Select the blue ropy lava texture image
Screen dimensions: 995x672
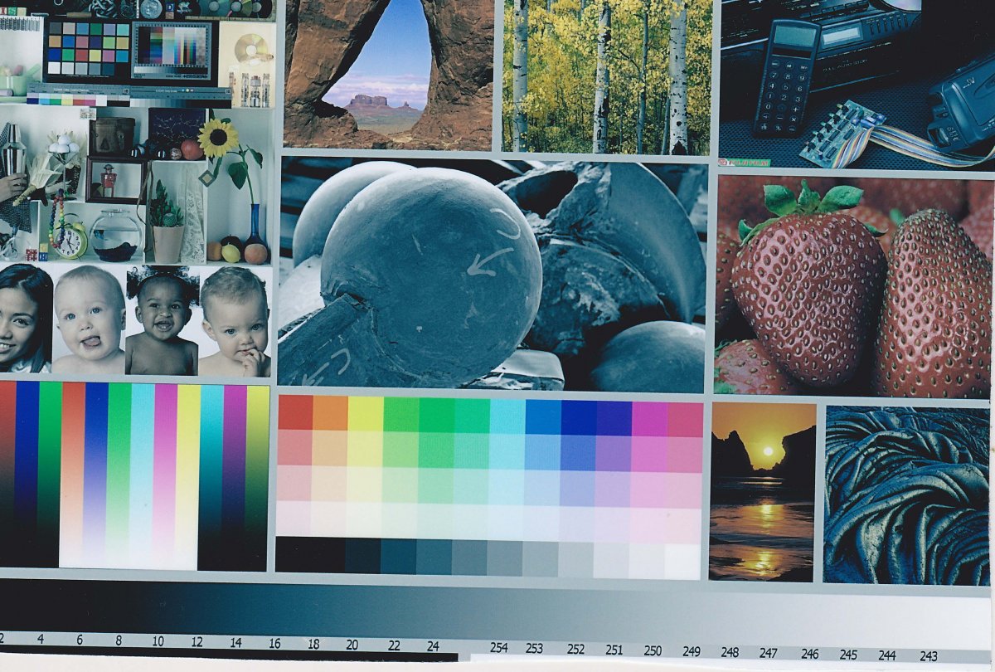click(906, 495)
